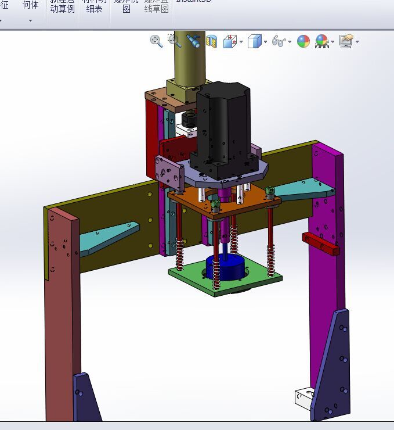Open Edit Appearance color ball

point(303,41)
